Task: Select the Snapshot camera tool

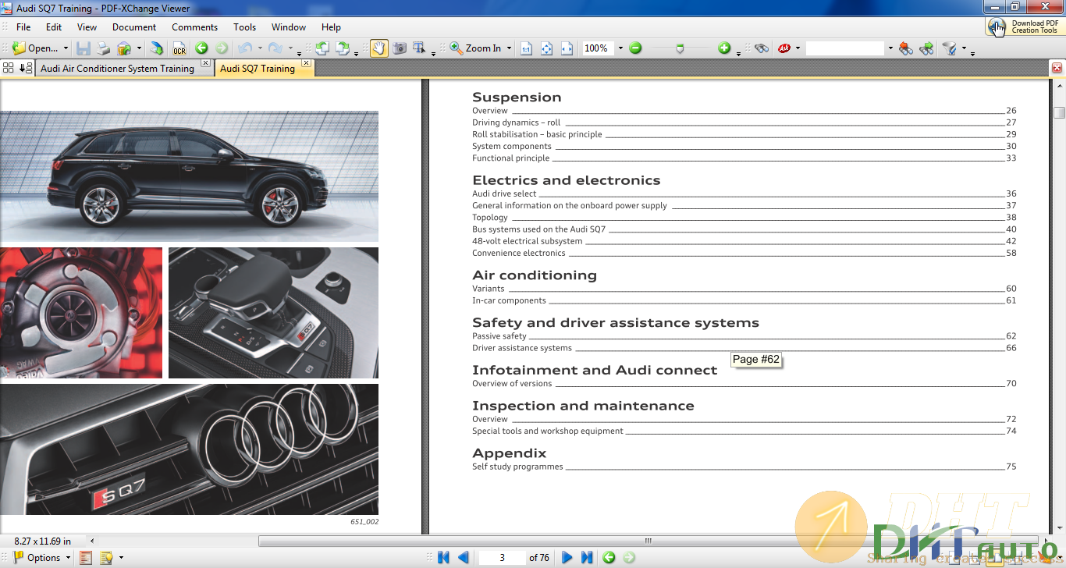Action: click(x=400, y=48)
